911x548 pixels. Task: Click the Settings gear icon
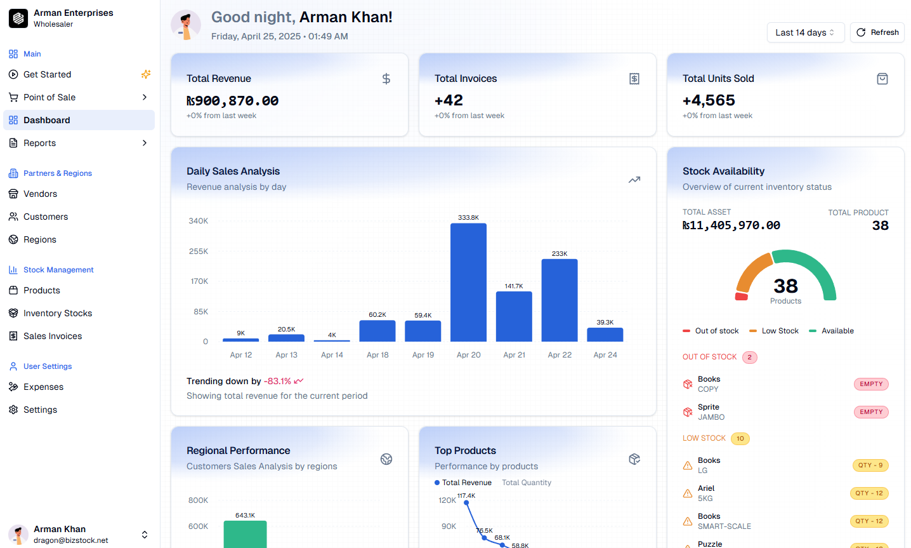pos(13,410)
